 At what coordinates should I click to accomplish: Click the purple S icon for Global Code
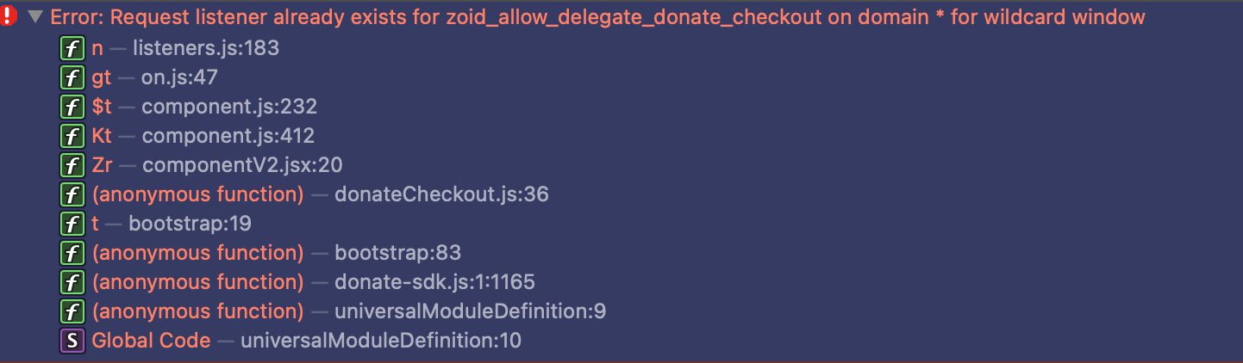click(x=72, y=341)
